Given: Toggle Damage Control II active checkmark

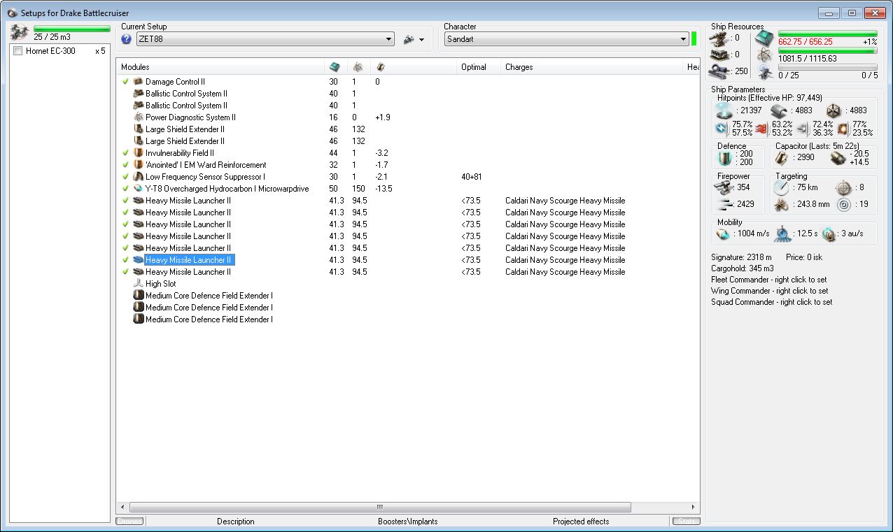Looking at the screenshot, I should point(125,82).
